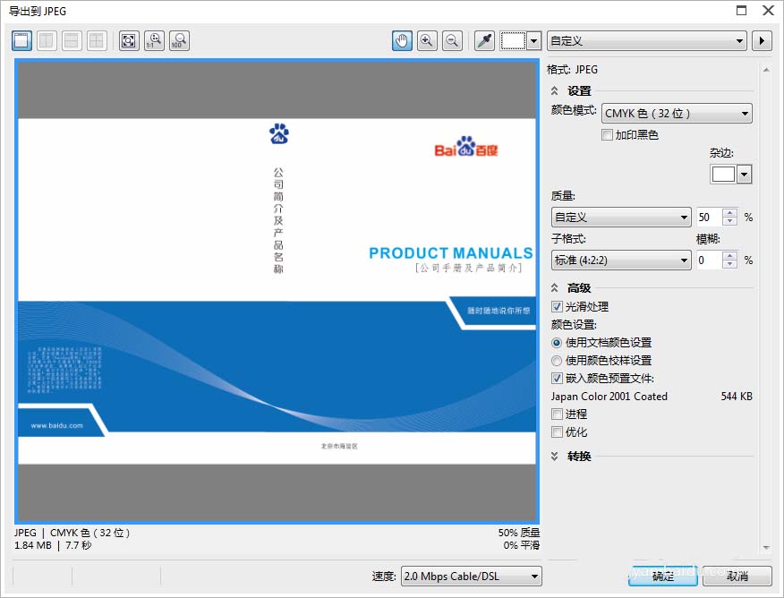The width and height of the screenshot is (784, 598).
Task: Select 使用文档颜色设置 radio button
Action: pyautogui.click(x=557, y=343)
